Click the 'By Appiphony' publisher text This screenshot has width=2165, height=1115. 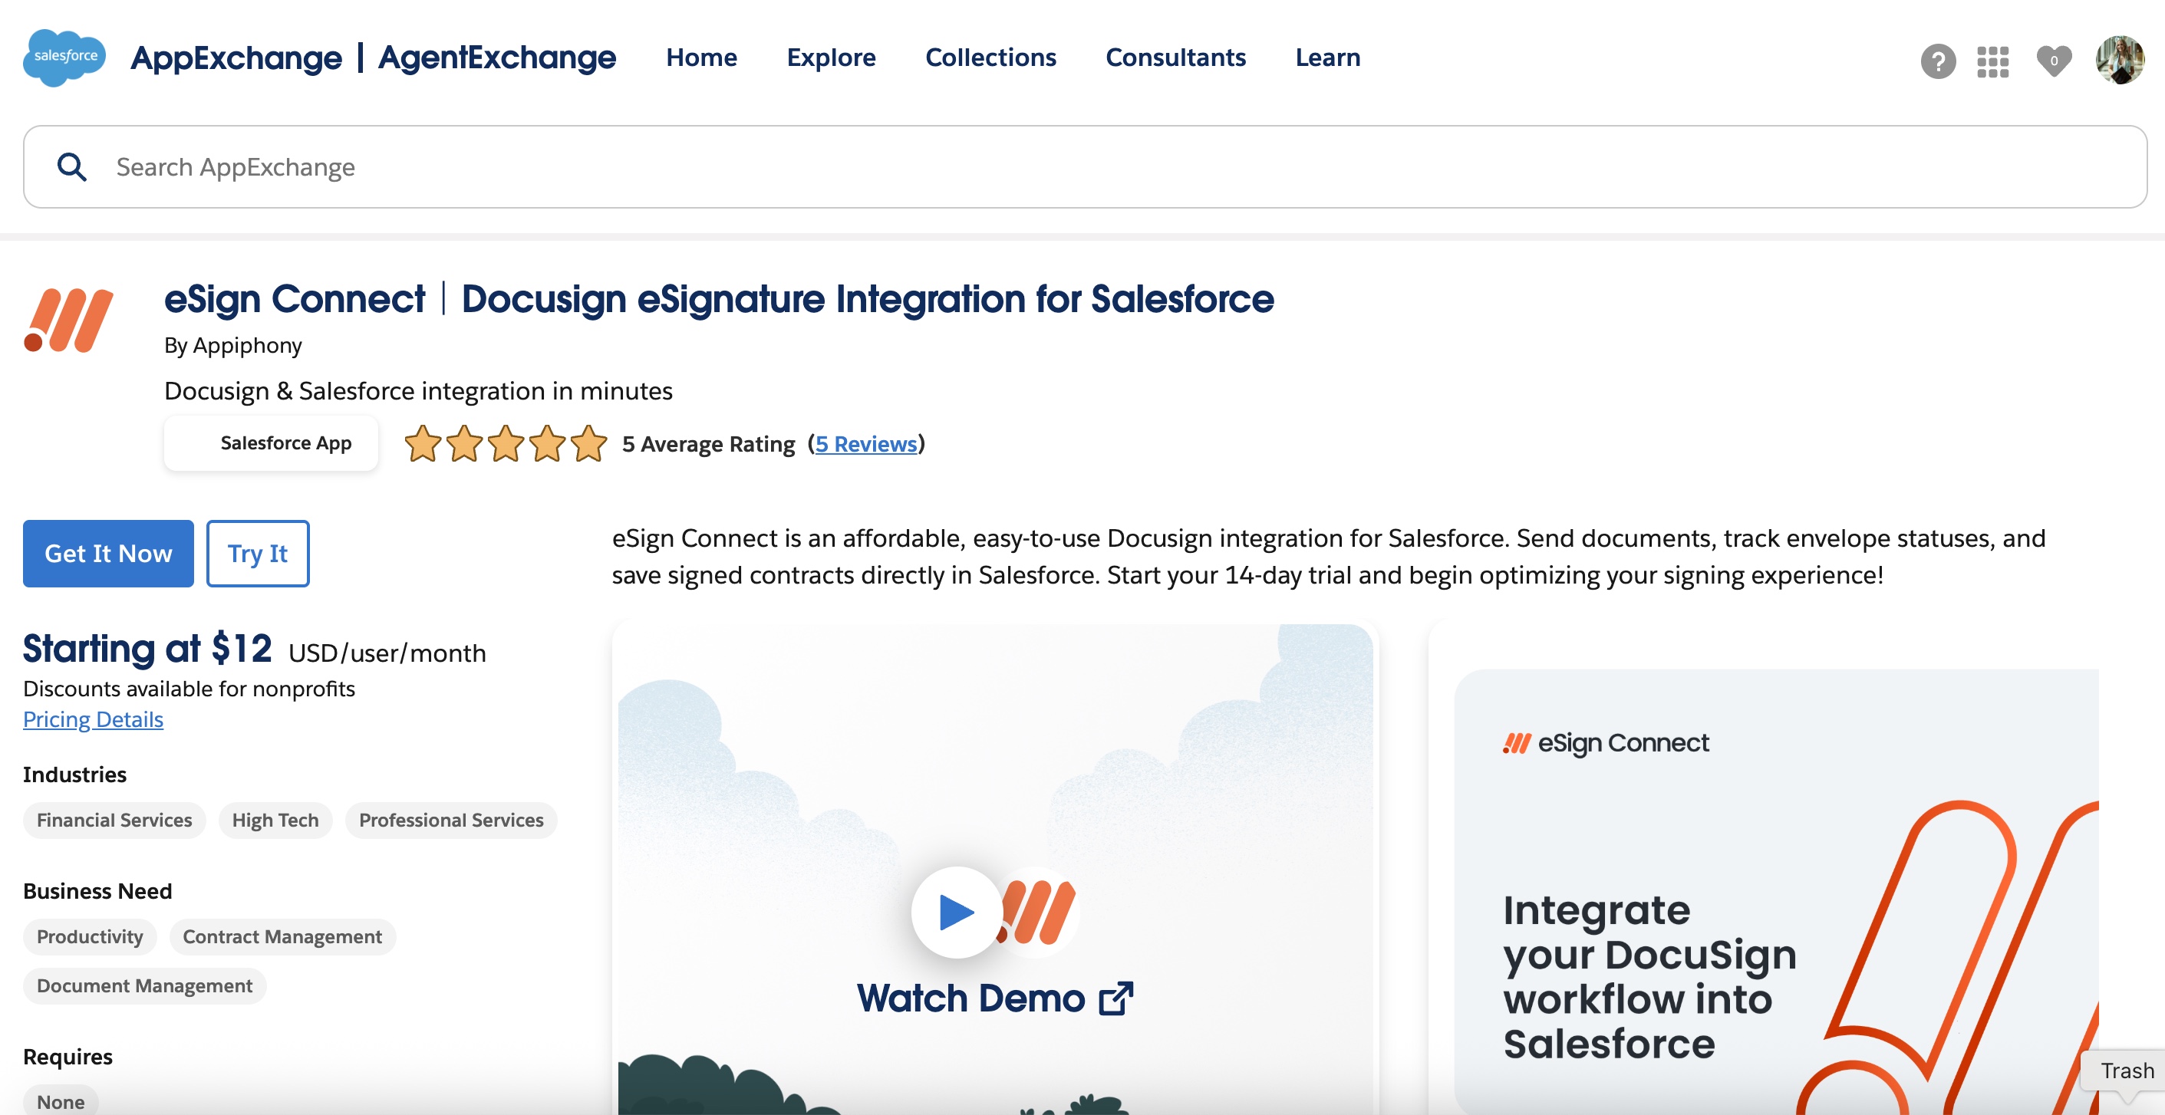point(232,345)
